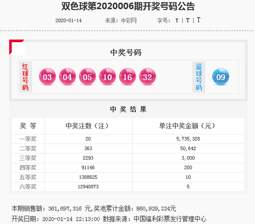Click the red ball numbered 03
This screenshot has height=224, width=255.
click(47, 77)
